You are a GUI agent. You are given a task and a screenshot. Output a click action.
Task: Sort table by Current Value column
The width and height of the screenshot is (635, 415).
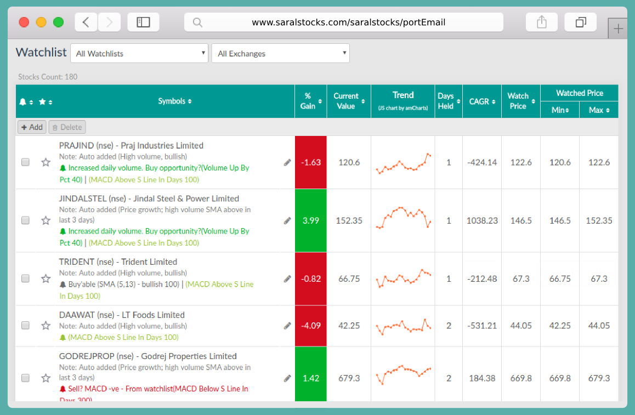(x=349, y=101)
